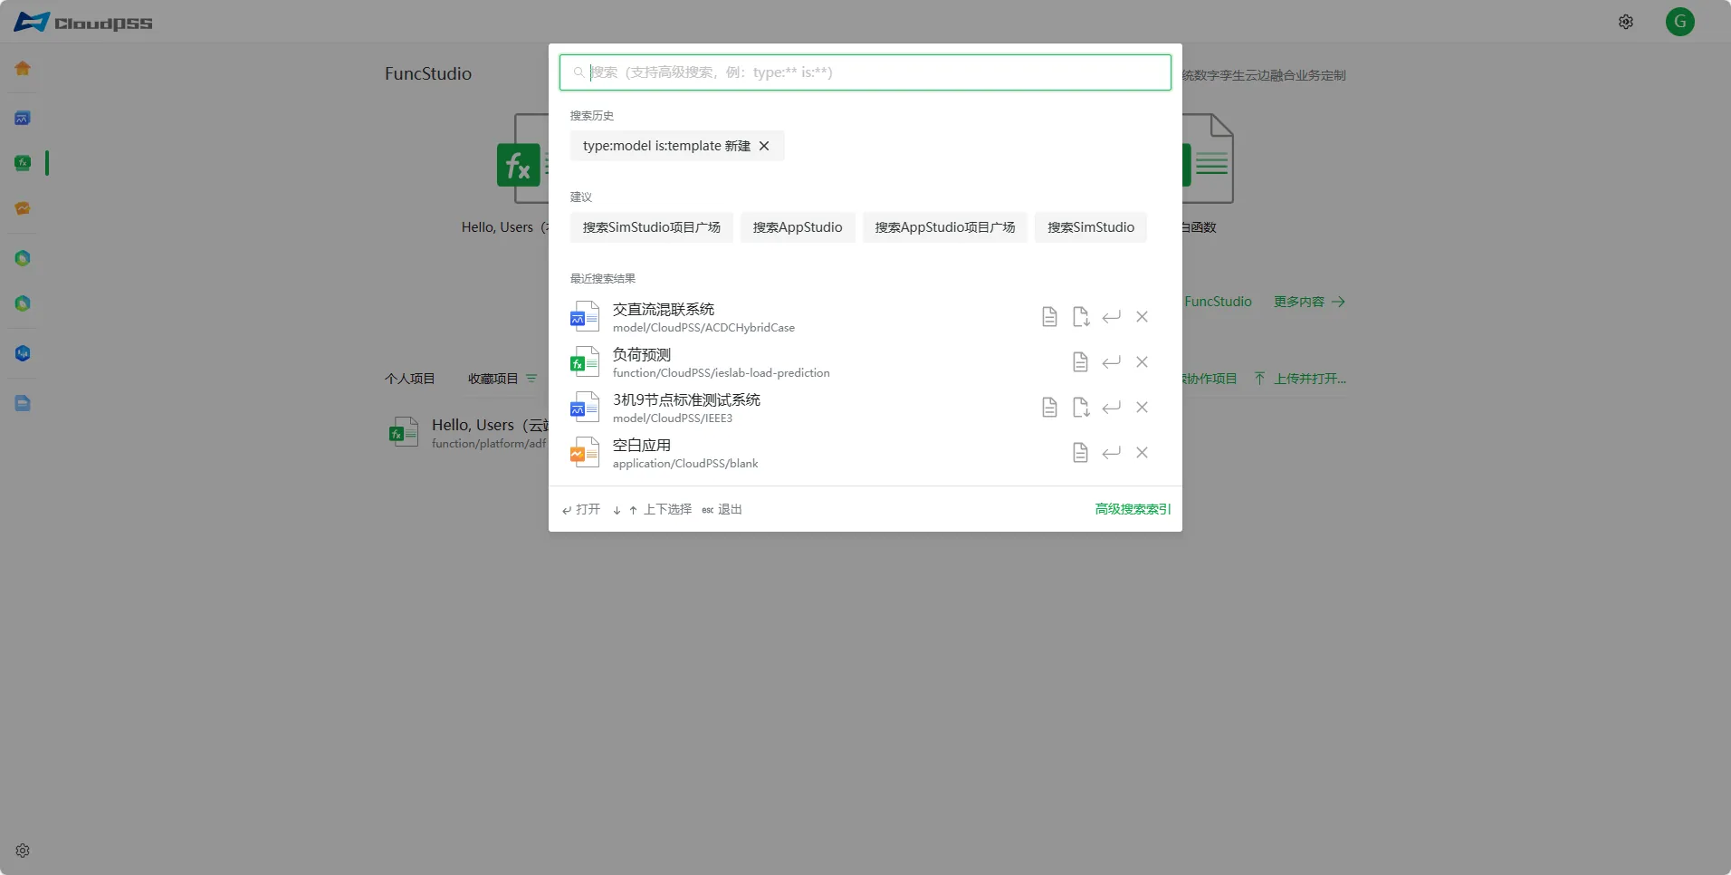Open 负荷预测 via enter-arrow icon
1731x875 pixels.
click(x=1112, y=362)
